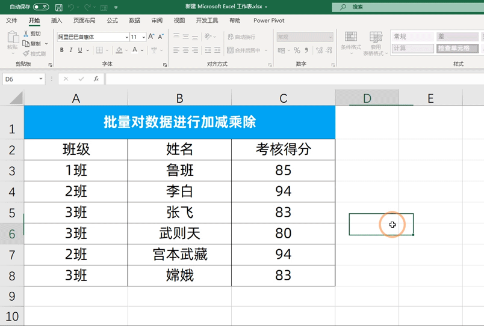This screenshot has height=326, width=484.
Task: Click the Insert Function fx icon
Action: pos(96,79)
